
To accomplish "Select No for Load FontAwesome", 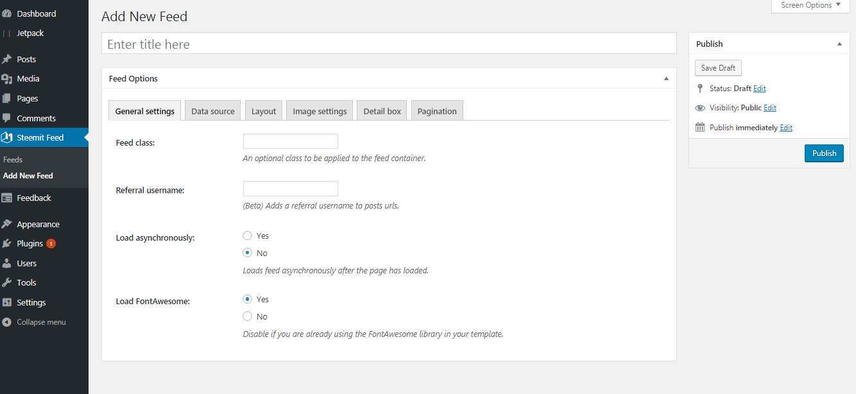I will tap(247, 316).
